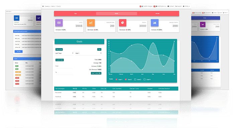Click the blue Organic Traffic bar chart icon
The image size is (234, 128).
(154, 23)
